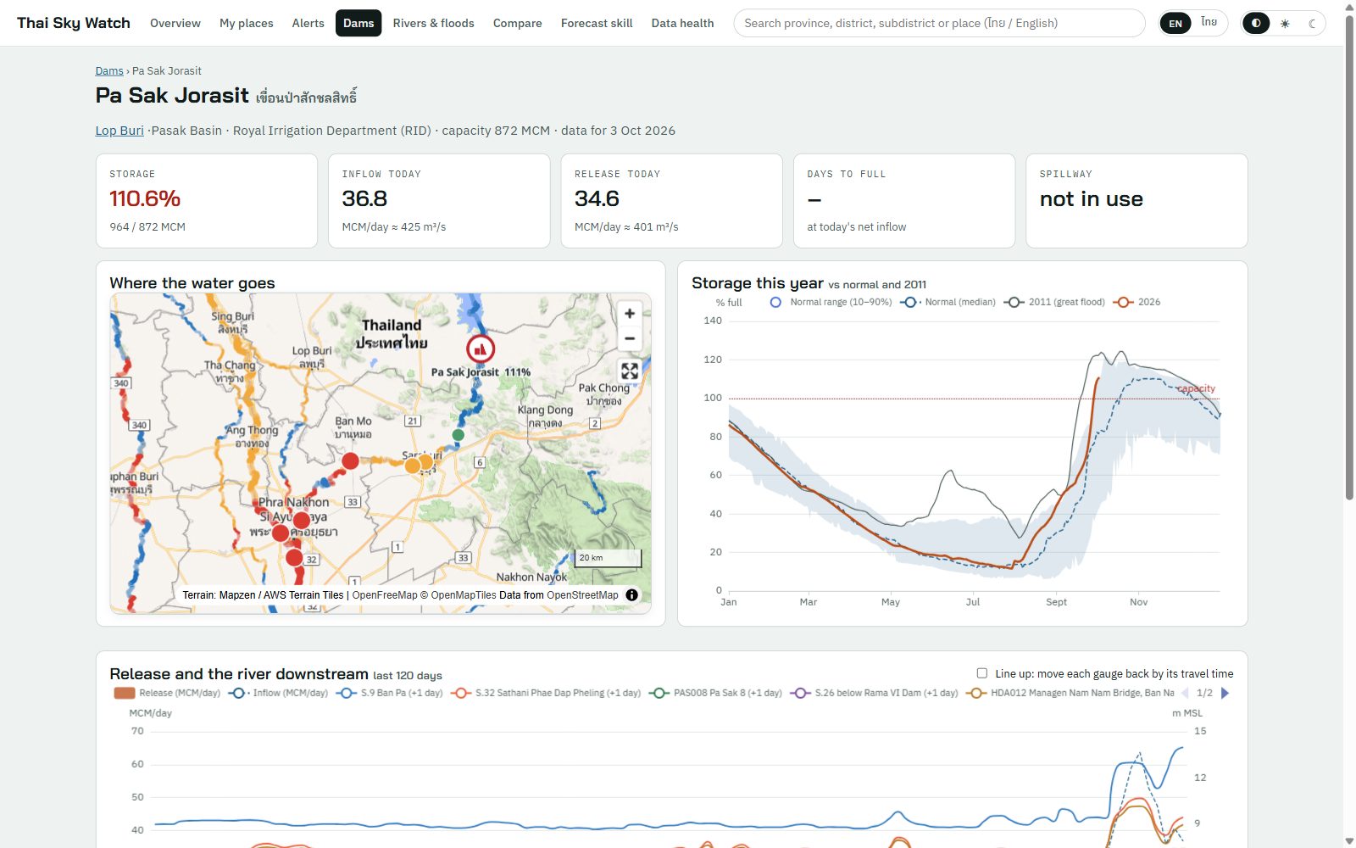Toggle PAS008 Pa Sak 8 series
The image size is (1356, 848).
[716, 693]
